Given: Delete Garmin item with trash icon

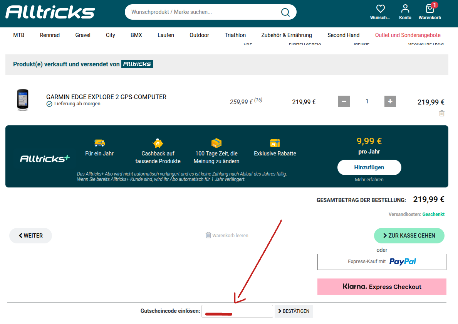Looking at the screenshot, I should click(442, 113).
